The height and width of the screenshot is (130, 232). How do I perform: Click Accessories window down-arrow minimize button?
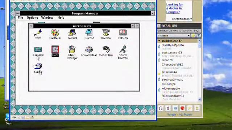[x=133, y=26]
